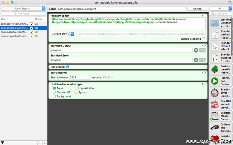Collapse the Standard Output section triangle

click(202, 46)
